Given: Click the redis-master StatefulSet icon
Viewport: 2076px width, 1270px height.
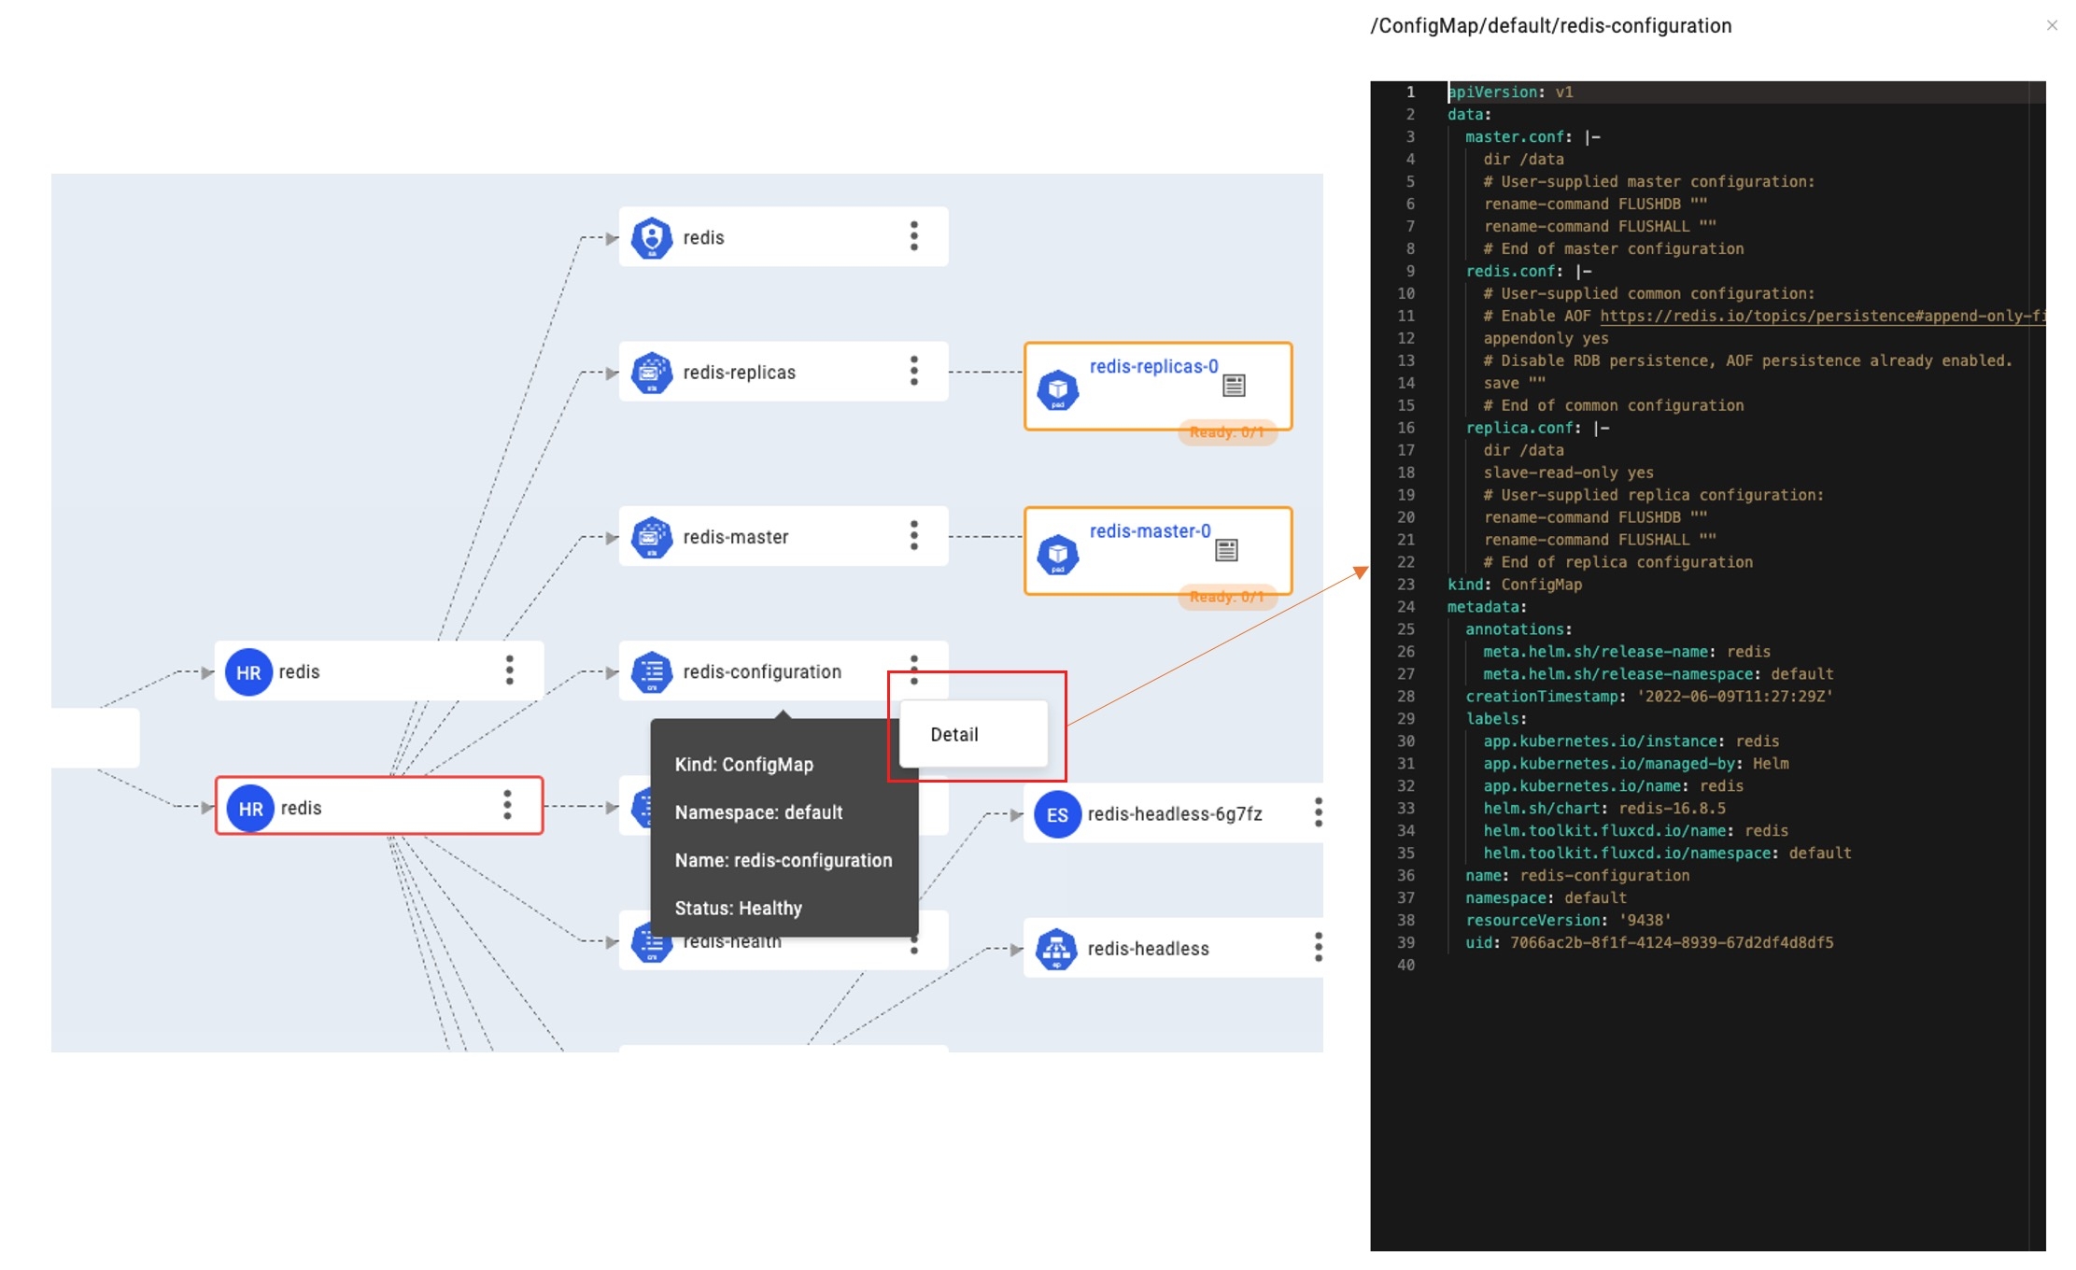Looking at the screenshot, I should [651, 538].
